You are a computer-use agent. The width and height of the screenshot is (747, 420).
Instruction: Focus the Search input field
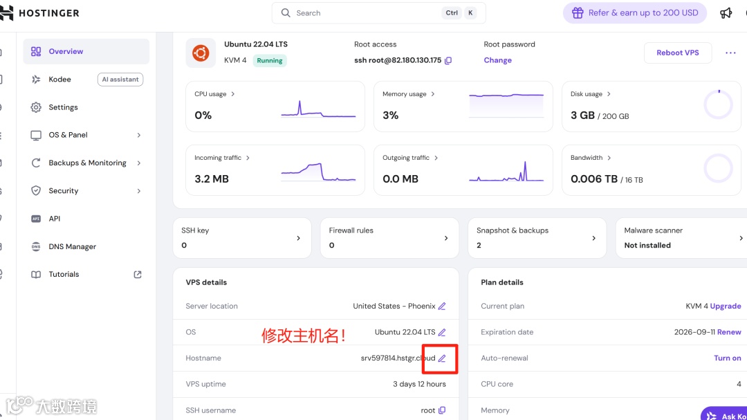pyautogui.click(x=379, y=13)
